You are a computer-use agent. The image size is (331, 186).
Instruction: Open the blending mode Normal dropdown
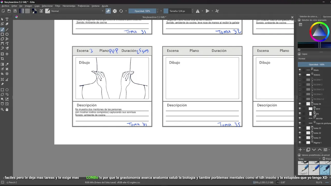coord(77,11)
